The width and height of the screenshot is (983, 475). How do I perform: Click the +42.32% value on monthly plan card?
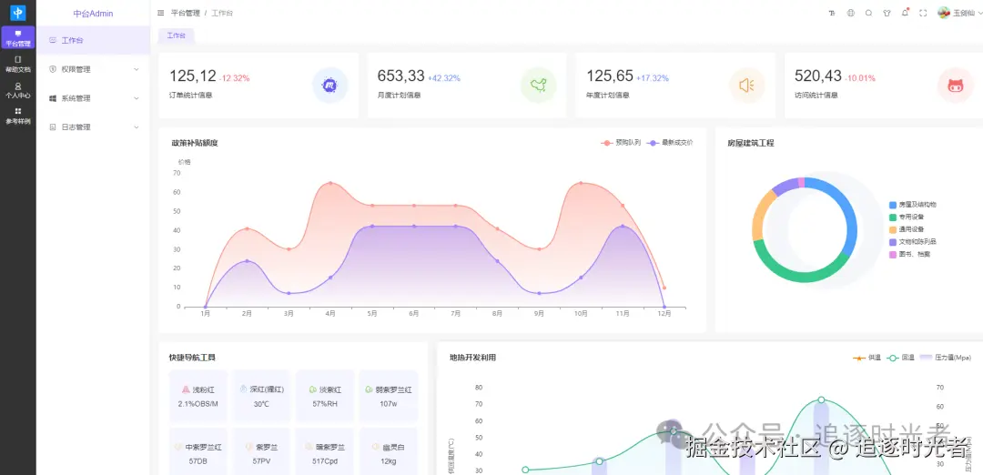tap(444, 78)
